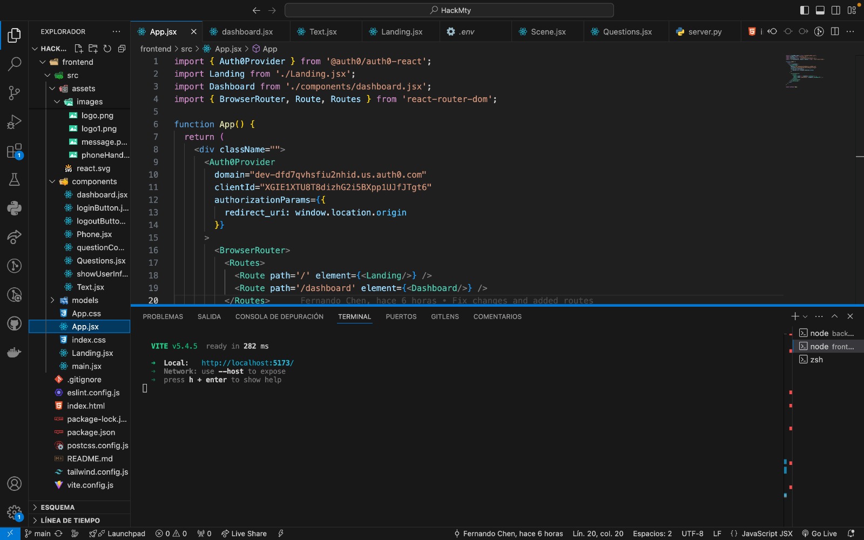Open the localhost:5173 link in terminal
Viewport: 864px width, 540px height.
click(x=247, y=363)
